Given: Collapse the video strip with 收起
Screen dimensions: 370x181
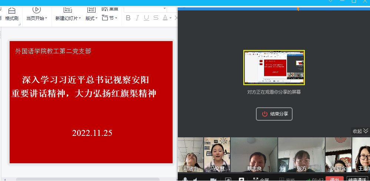Looking at the screenshot, I should (x=360, y=131).
